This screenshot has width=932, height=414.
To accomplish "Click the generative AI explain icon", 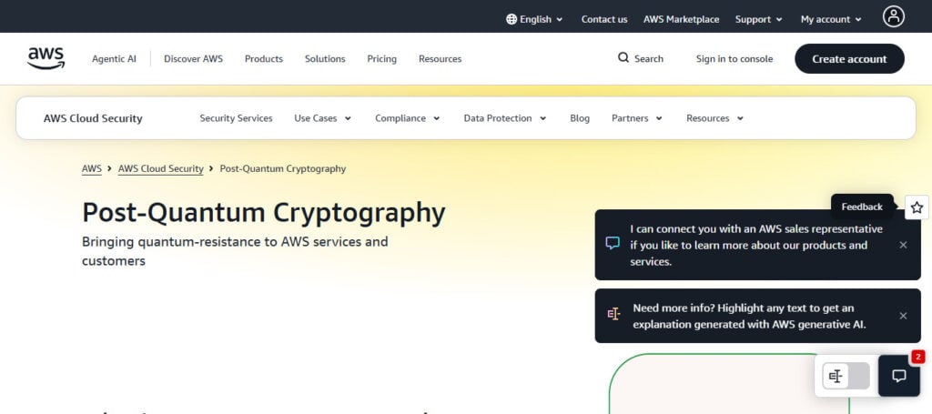I will [x=613, y=314].
